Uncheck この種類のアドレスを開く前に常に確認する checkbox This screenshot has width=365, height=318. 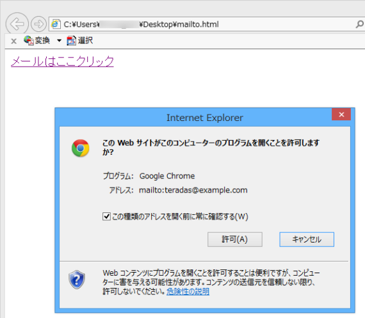coord(106,216)
